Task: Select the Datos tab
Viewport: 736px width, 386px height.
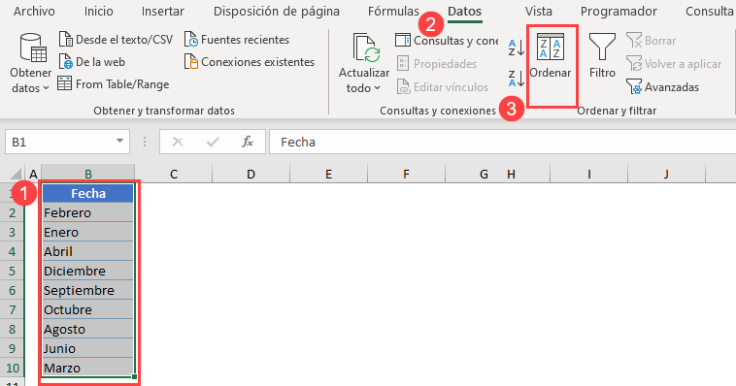Action: [x=465, y=12]
